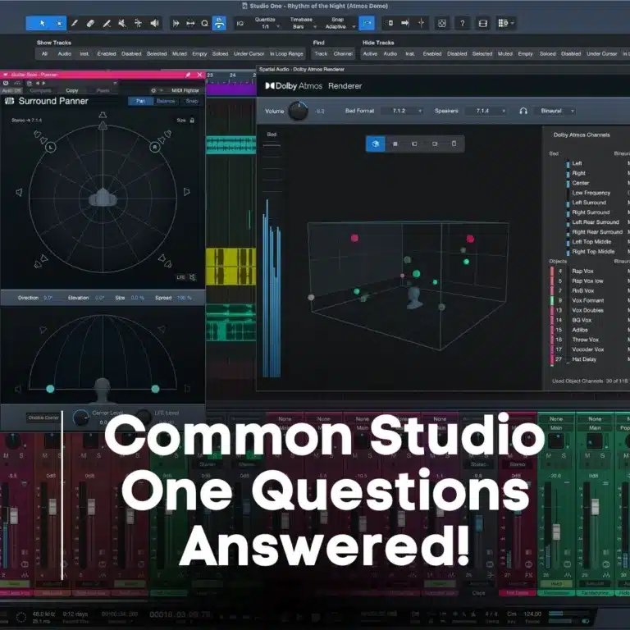Image resolution: width=630 pixels, height=630 pixels.
Task: Select the second room view icon in the Renderer
Action: click(x=395, y=144)
